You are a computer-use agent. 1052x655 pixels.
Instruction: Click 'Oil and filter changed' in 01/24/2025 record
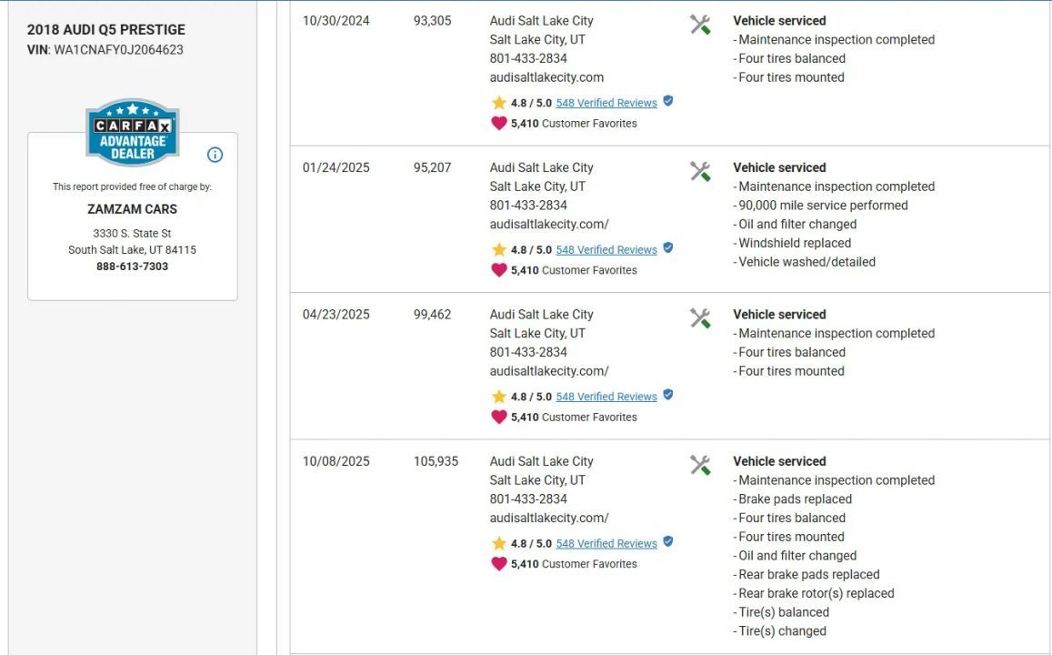795,224
